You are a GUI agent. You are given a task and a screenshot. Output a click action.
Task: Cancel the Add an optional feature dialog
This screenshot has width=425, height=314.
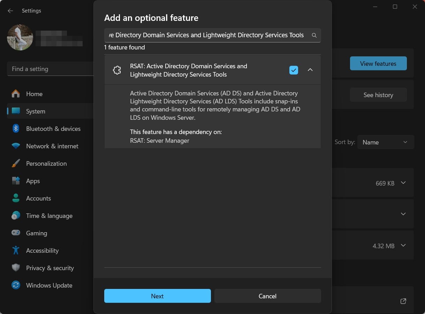coord(267,296)
